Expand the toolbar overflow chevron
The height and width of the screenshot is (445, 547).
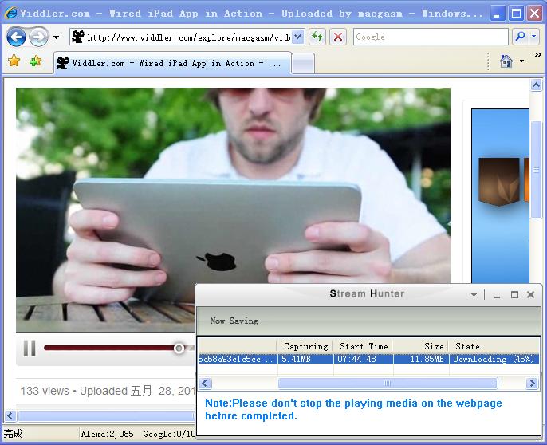[x=538, y=55]
